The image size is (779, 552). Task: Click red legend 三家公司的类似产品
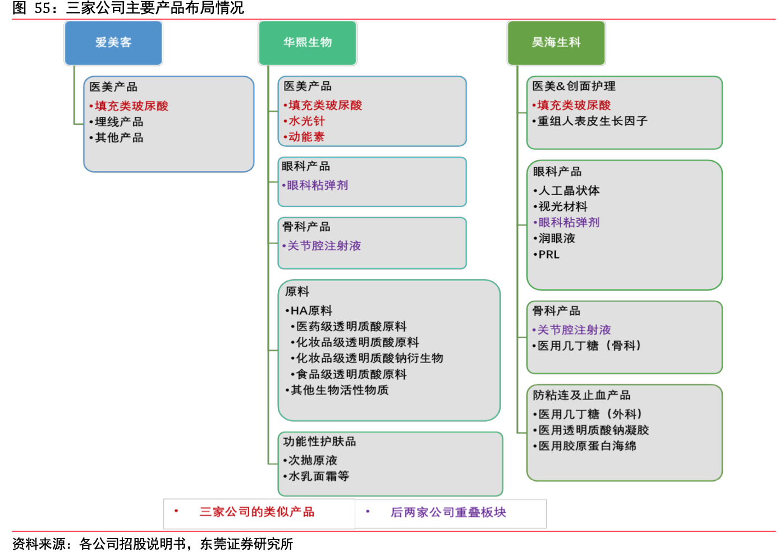click(x=256, y=512)
